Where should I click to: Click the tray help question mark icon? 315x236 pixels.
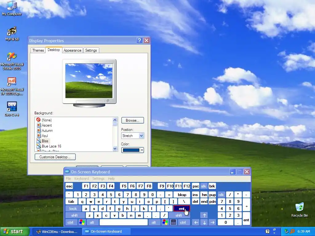[267, 231]
